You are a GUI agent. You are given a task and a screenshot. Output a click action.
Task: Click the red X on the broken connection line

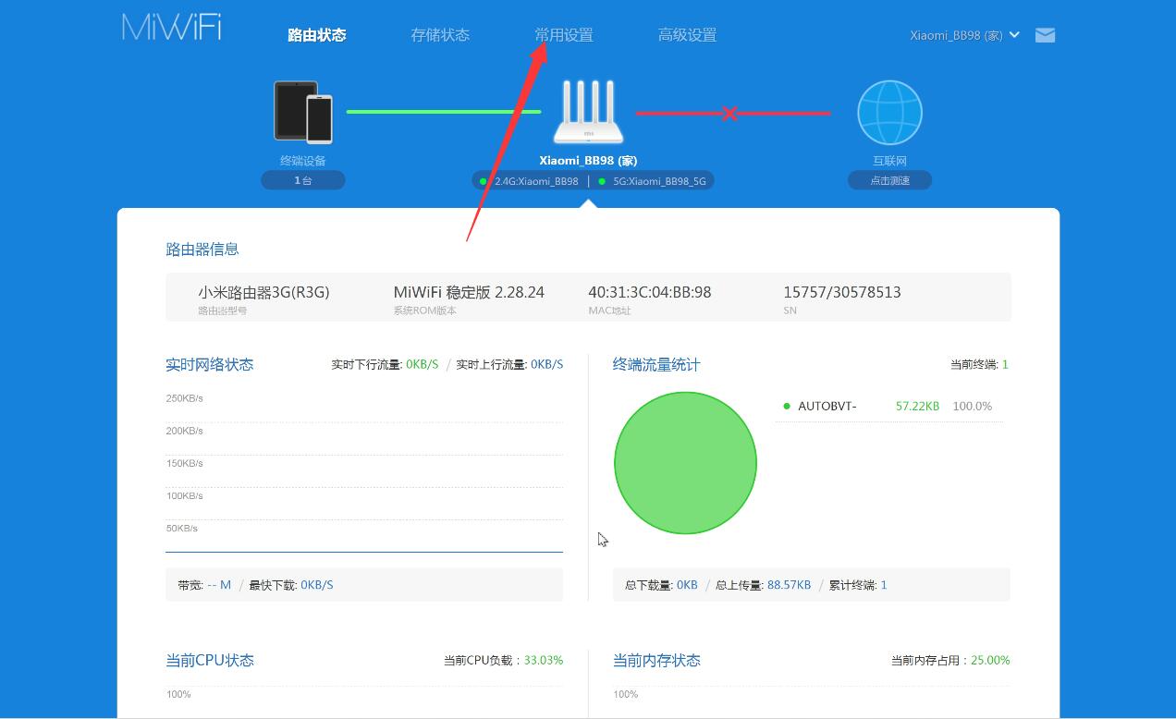[729, 114]
